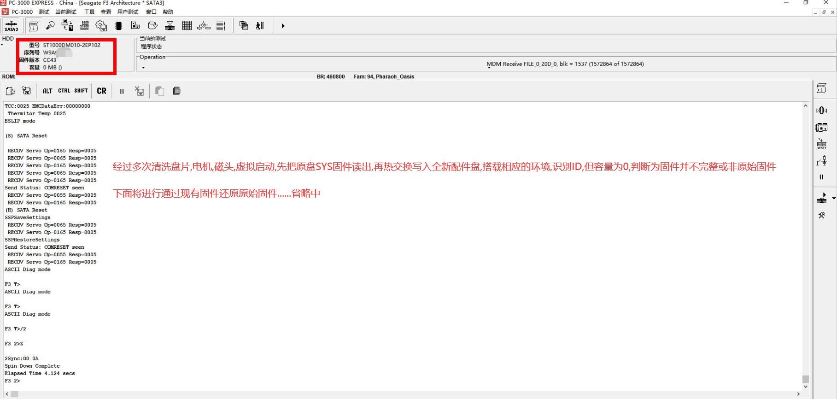Click the exit running-man icon
837x399 pixels.
point(260,26)
